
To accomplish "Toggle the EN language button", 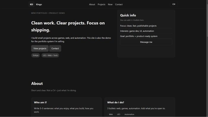I will pyautogui.click(x=174, y=4).
